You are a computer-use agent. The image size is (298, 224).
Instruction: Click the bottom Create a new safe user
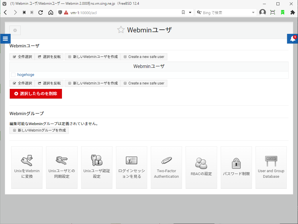coord(144,83)
